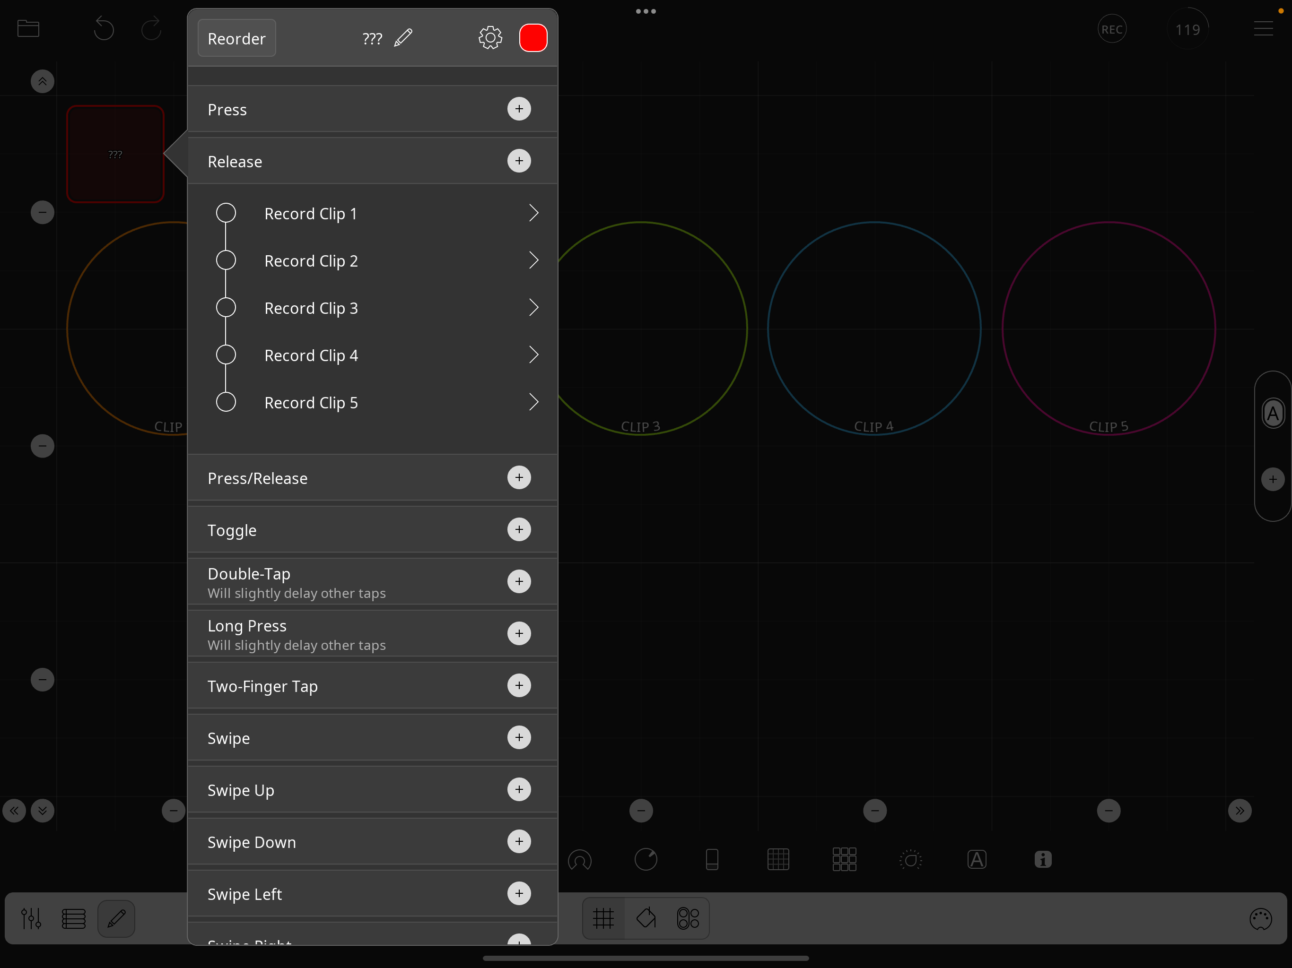
Task: Shift canvas with double right chevron
Action: tap(1240, 810)
